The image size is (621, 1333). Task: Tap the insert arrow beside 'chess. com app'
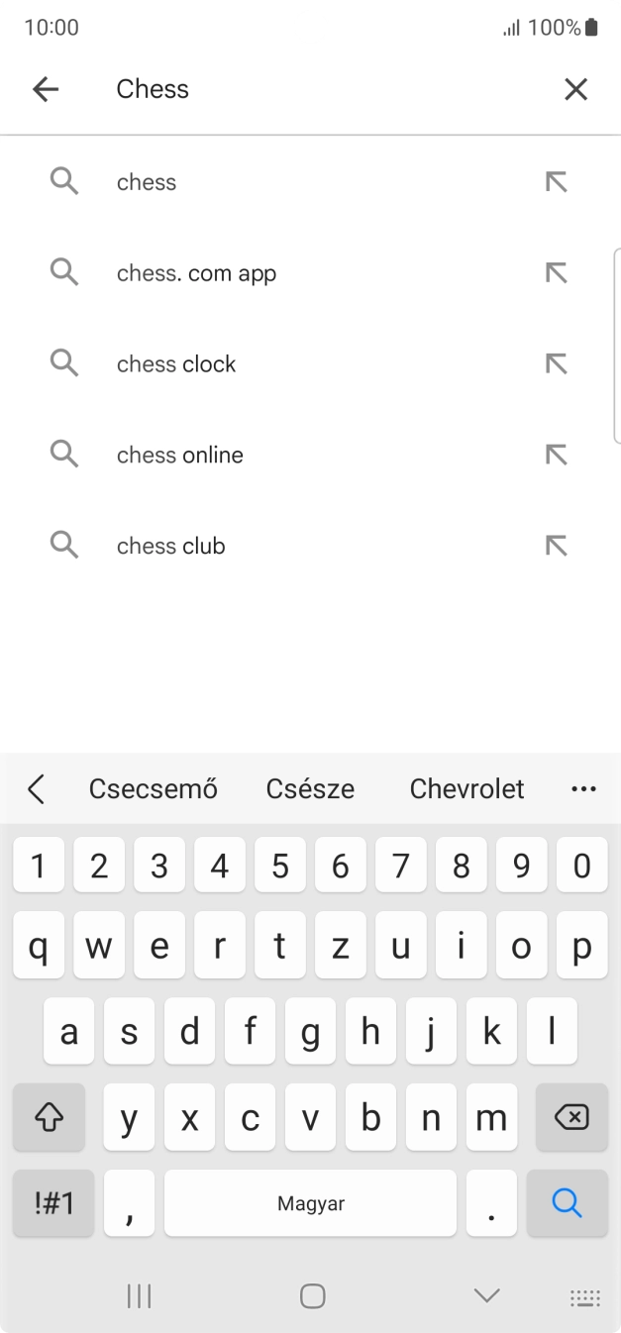point(557,272)
